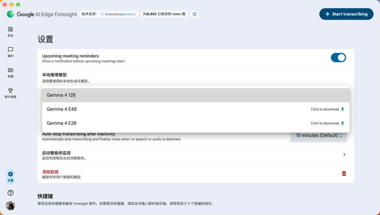Start transcribing with the header button

[x=346, y=14]
